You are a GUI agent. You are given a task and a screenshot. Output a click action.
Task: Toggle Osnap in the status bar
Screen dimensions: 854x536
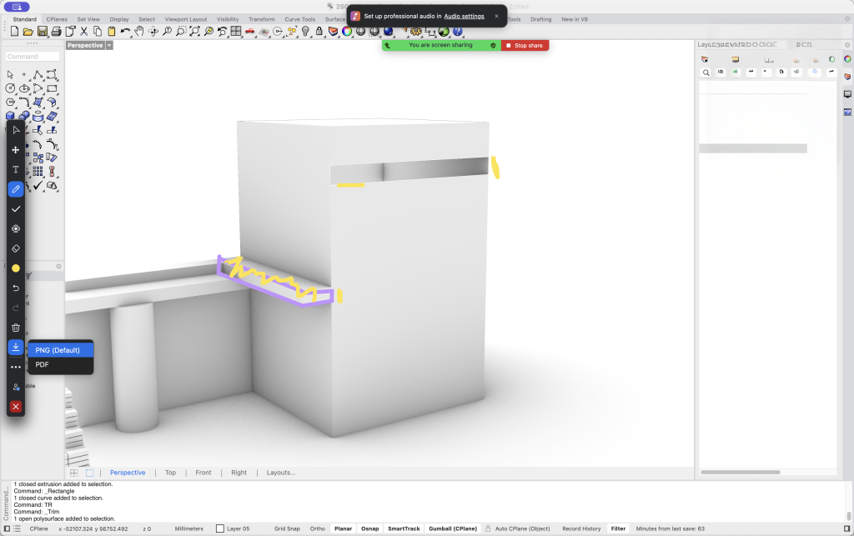[369, 528]
